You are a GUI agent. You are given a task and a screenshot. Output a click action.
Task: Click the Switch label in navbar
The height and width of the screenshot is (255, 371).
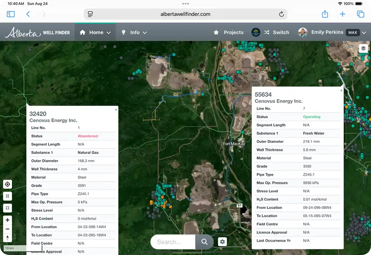(x=281, y=32)
